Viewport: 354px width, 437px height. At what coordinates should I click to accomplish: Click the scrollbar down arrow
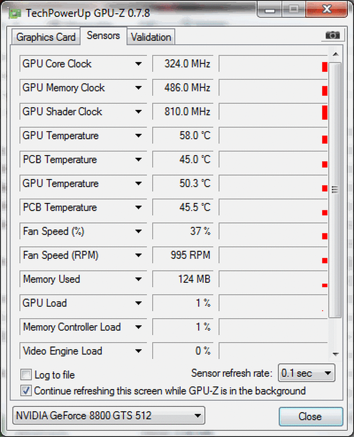tap(336, 354)
